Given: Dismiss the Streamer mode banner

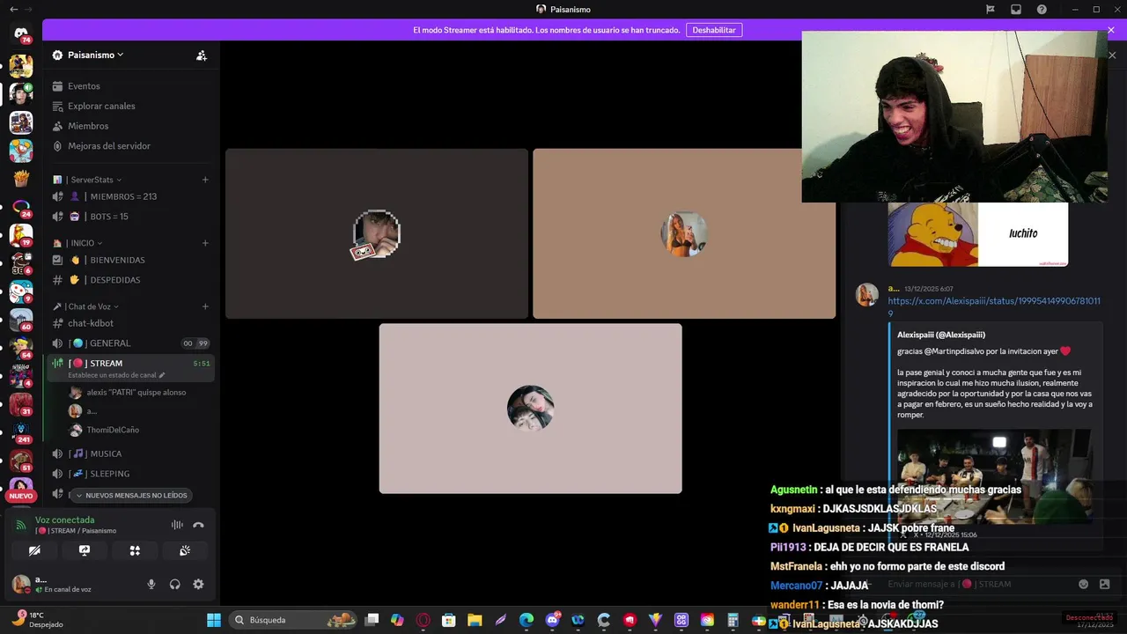Looking at the screenshot, I should pyautogui.click(x=1111, y=30).
